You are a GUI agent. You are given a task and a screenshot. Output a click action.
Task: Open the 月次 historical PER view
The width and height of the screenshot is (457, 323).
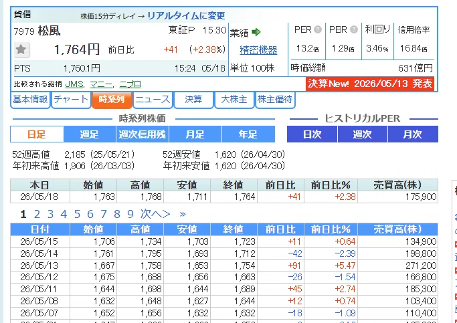click(413, 134)
